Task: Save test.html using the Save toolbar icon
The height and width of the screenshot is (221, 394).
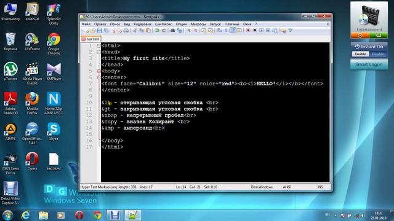Action: [x=100, y=30]
